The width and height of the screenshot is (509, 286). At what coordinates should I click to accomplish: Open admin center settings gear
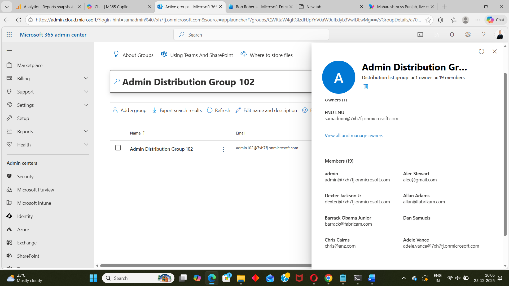click(x=468, y=34)
